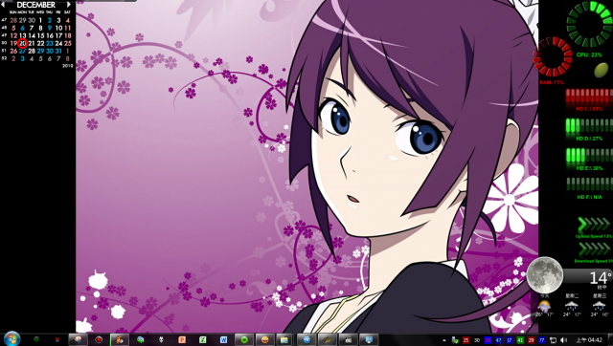Click the DECEMBER month title
The height and width of the screenshot is (346, 613).
36,5
